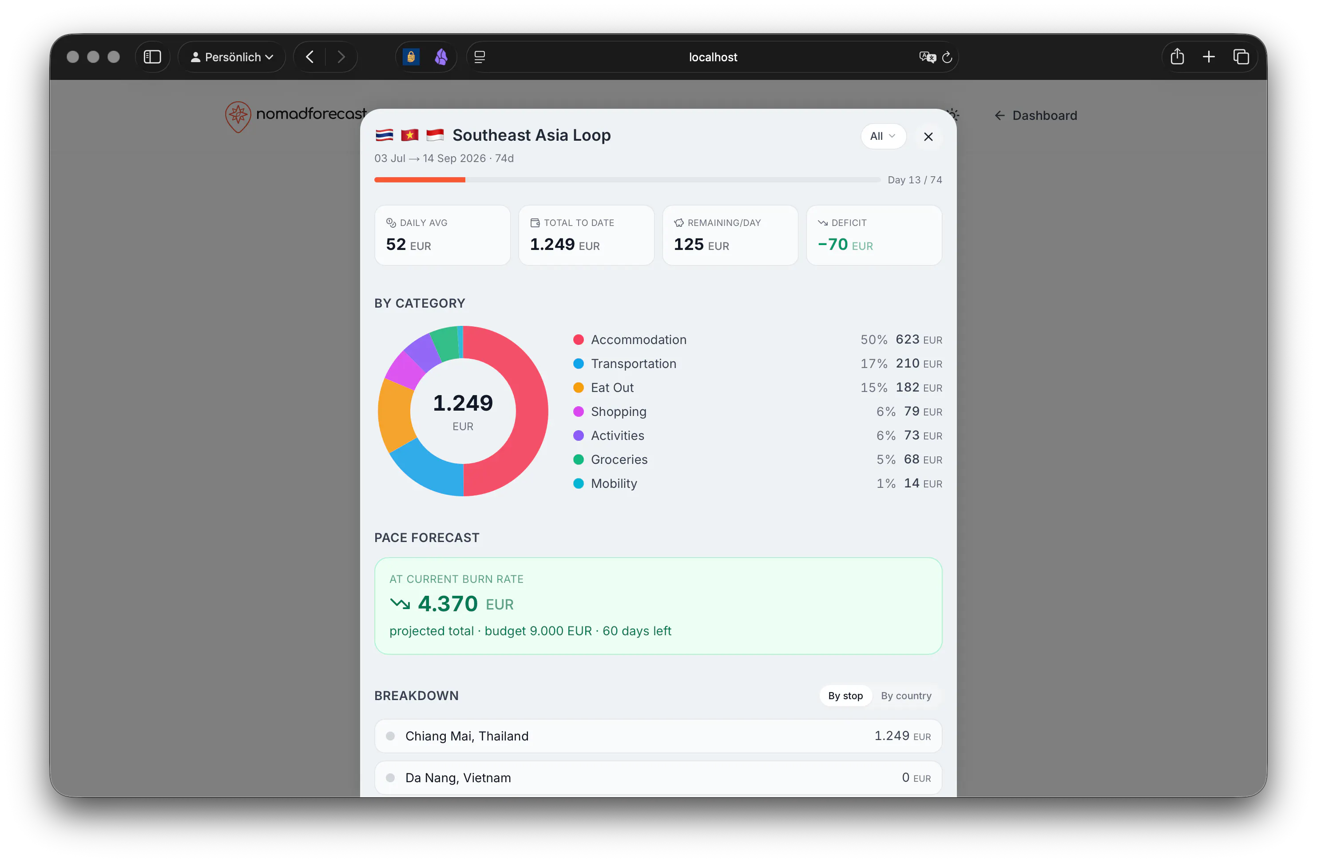Click the Activities legend row
The height and width of the screenshot is (863, 1317).
tap(758, 435)
